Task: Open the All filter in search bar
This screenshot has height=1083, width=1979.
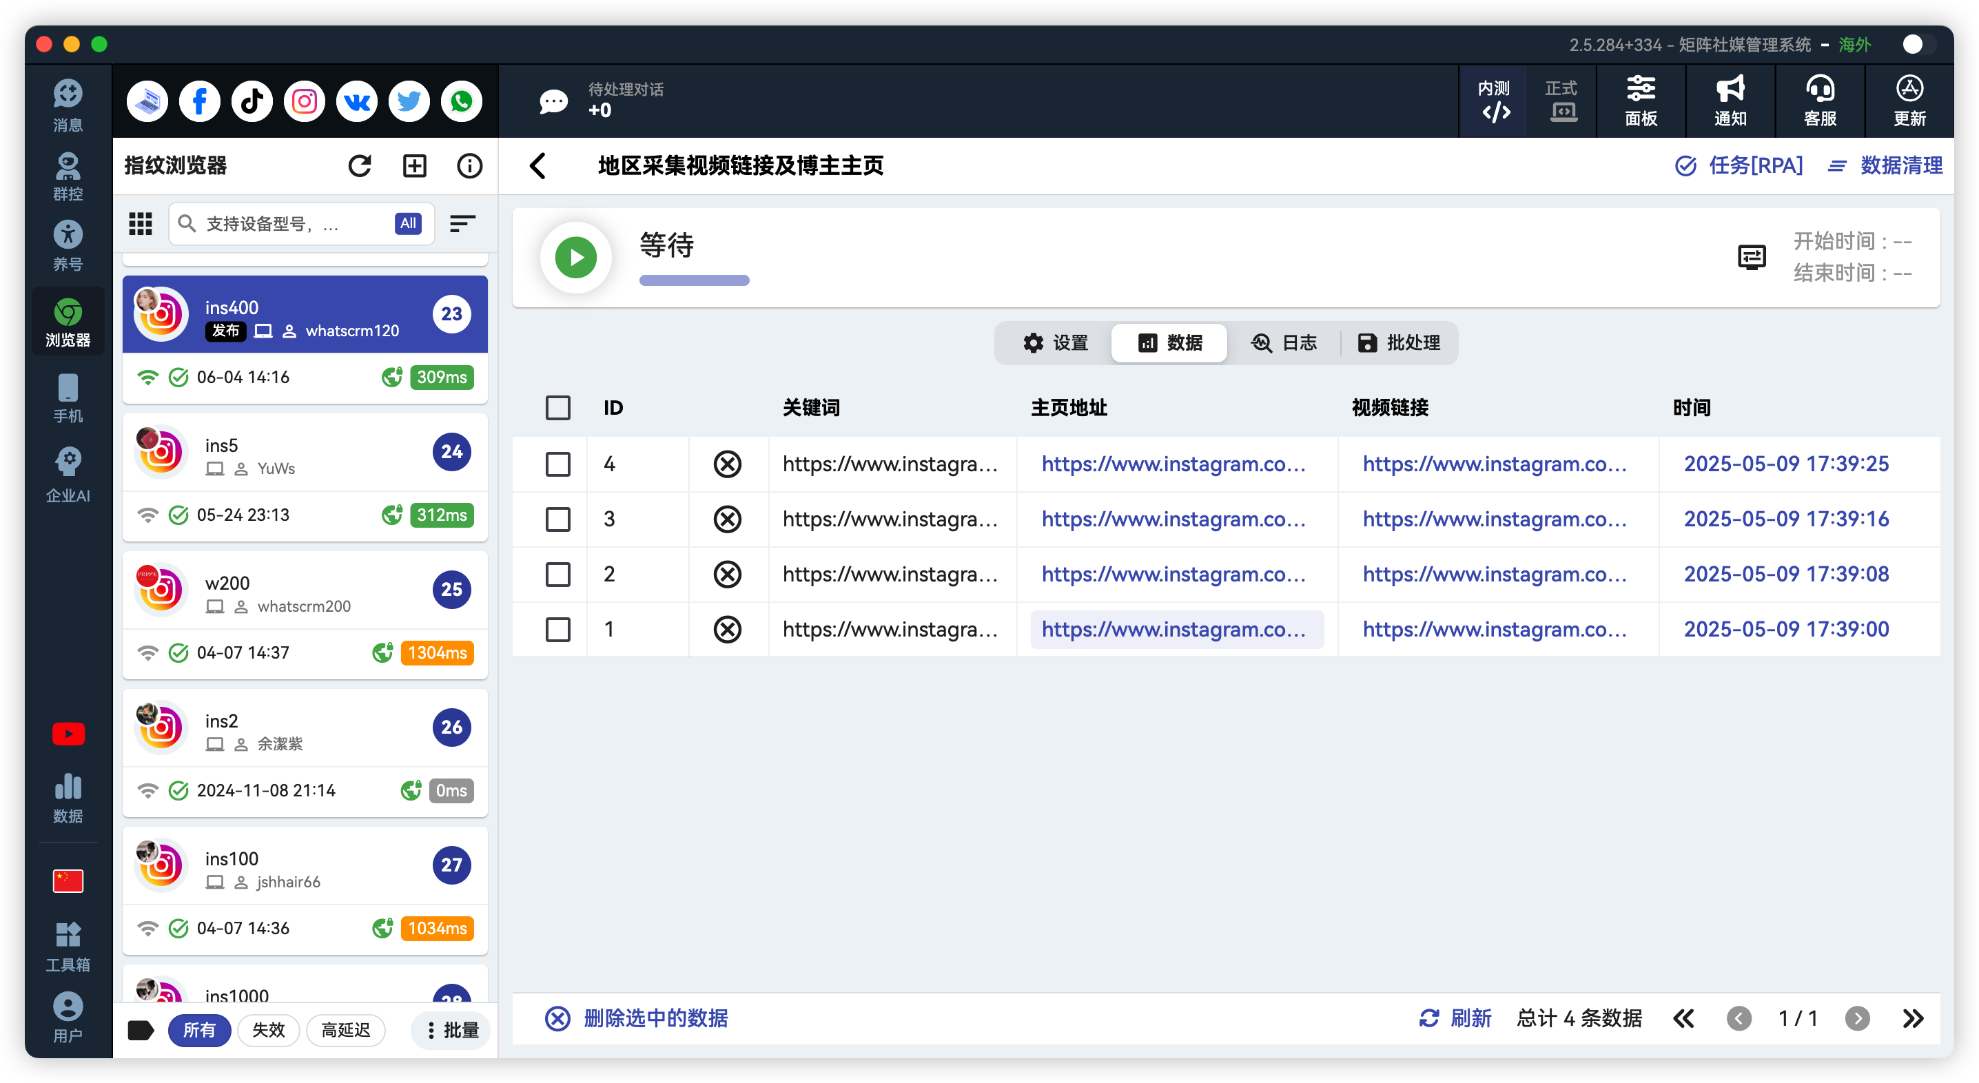Action: click(x=407, y=223)
